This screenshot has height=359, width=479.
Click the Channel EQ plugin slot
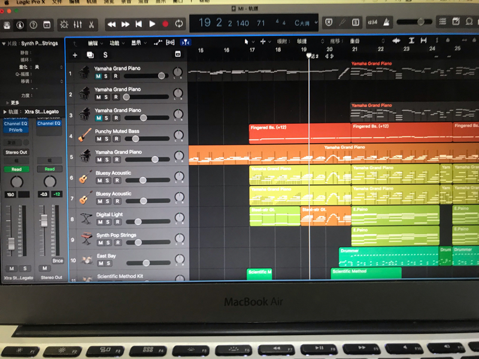pyautogui.click(x=16, y=123)
